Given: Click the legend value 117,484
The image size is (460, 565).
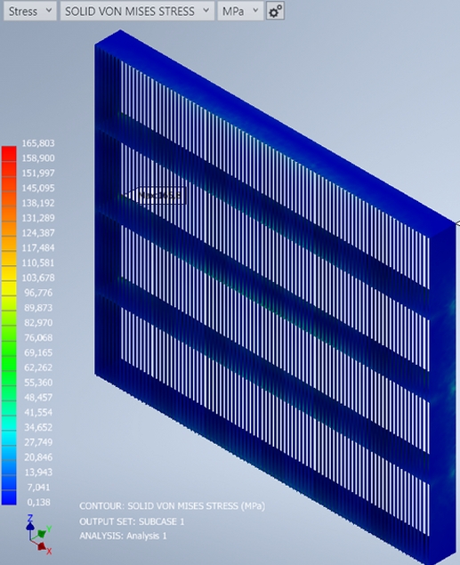Looking at the screenshot, I should [x=38, y=248].
